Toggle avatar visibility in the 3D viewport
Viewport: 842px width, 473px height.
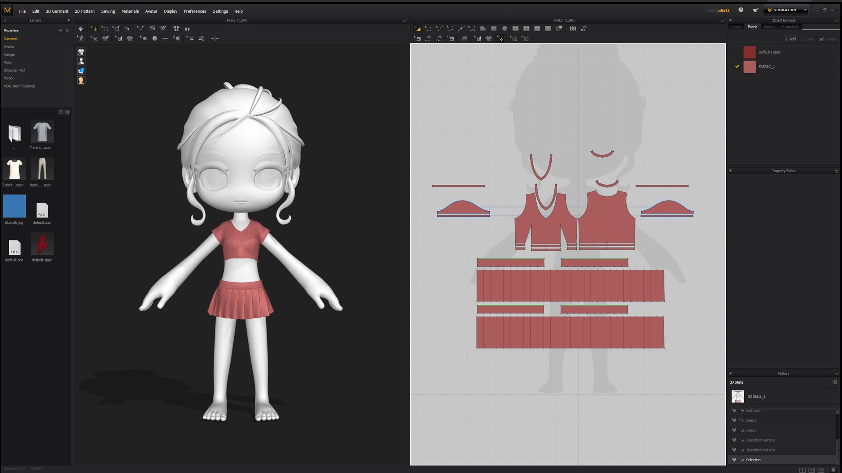[81, 61]
